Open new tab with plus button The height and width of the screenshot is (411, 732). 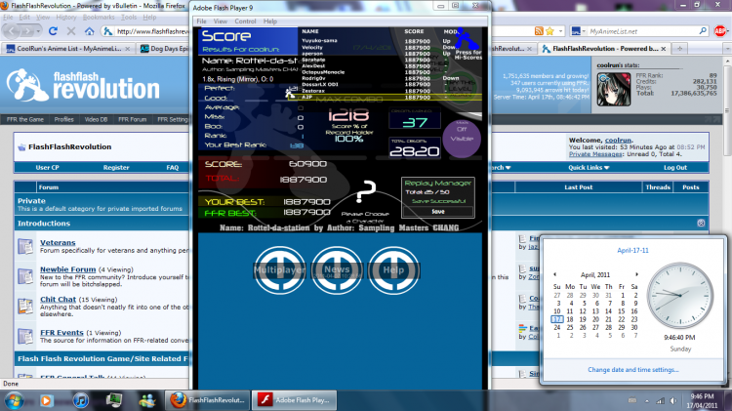click(x=679, y=49)
